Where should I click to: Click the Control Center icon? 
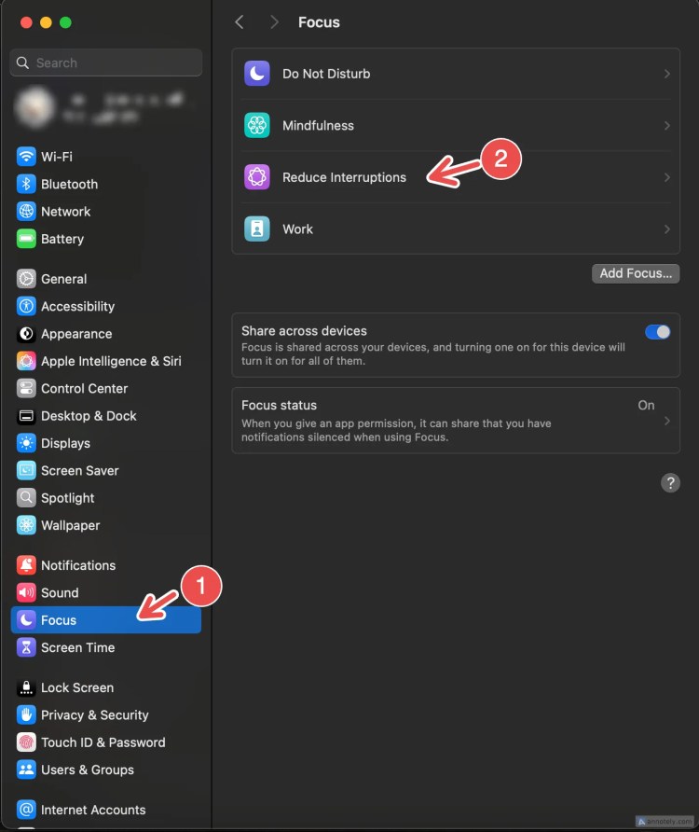pos(26,388)
